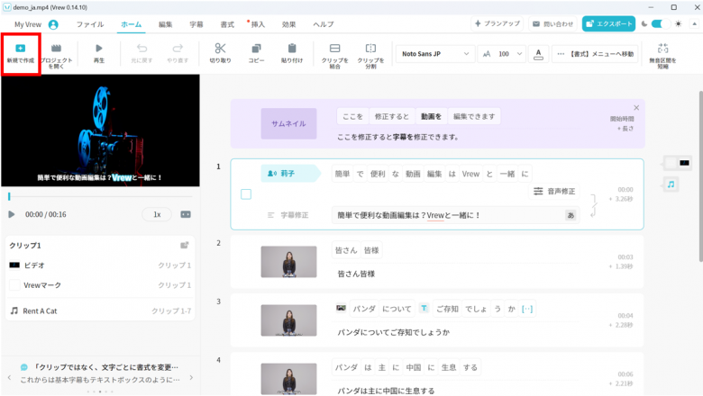Click the あ icon in subtitle field
This screenshot has height=396, width=703.
tap(571, 215)
